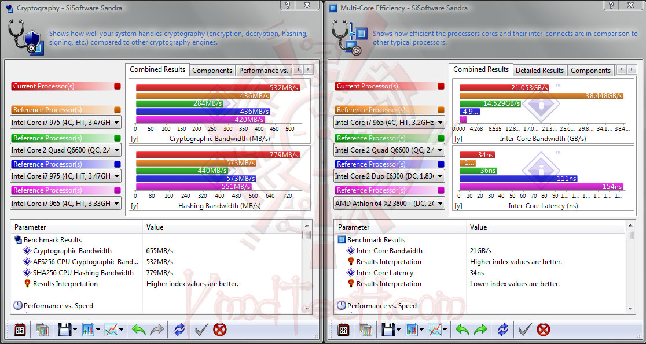Click the Benchmark Results item in Cryptography list
The height and width of the screenshot is (344, 646).
point(53,240)
